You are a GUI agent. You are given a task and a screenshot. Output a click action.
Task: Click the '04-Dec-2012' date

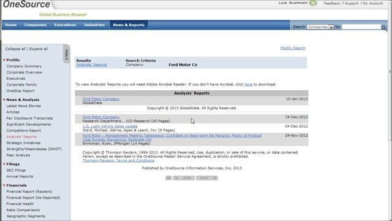pyautogui.click(x=296, y=126)
